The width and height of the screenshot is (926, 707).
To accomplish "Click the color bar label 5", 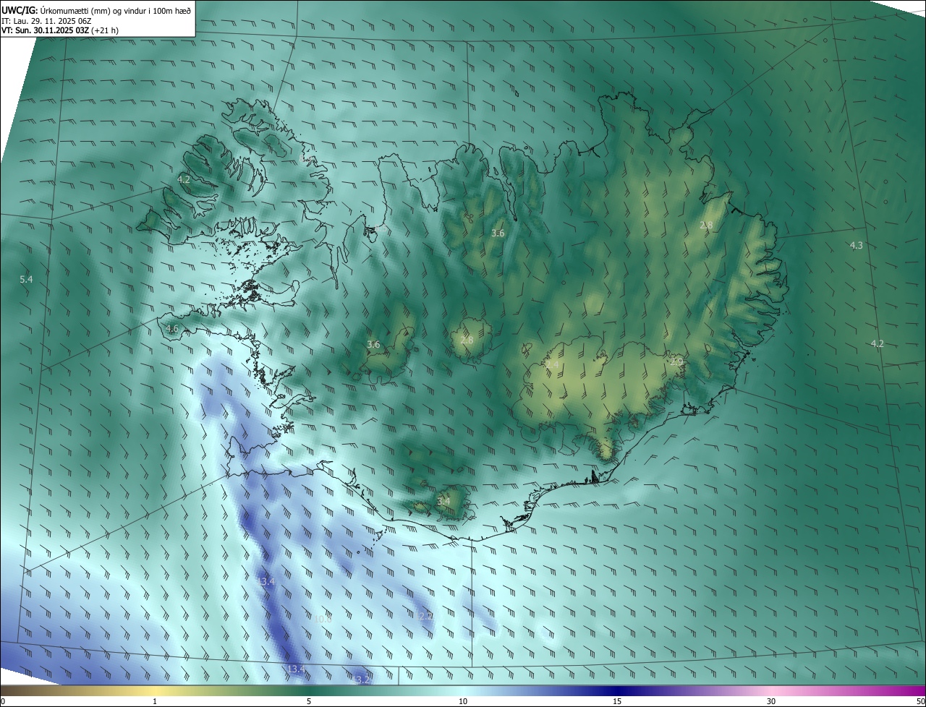I will (309, 701).
